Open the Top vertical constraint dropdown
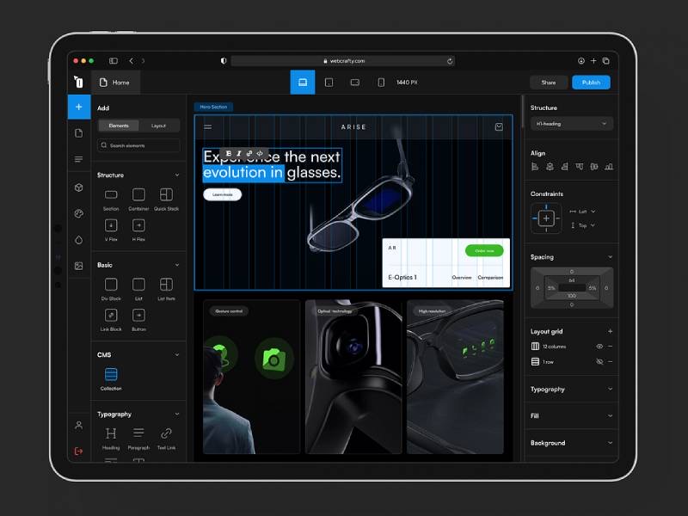The height and width of the screenshot is (516, 688). pyautogui.click(x=583, y=225)
